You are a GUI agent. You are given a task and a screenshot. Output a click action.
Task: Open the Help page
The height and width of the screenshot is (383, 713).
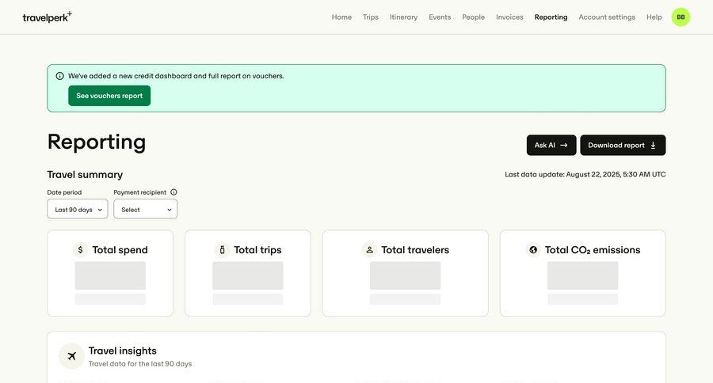(x=654, y=17)
